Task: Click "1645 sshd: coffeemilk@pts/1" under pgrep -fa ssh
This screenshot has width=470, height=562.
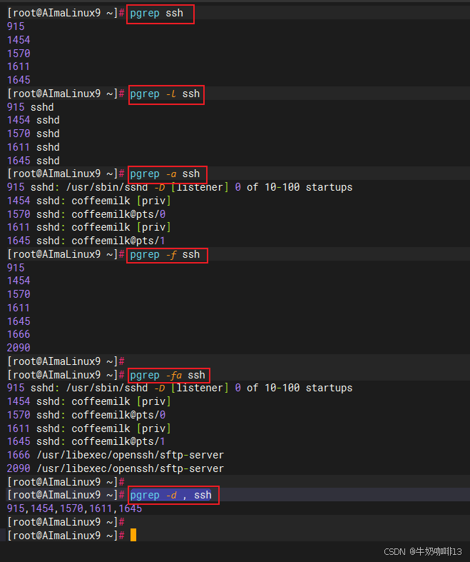Action: click(x=86, y=441)
